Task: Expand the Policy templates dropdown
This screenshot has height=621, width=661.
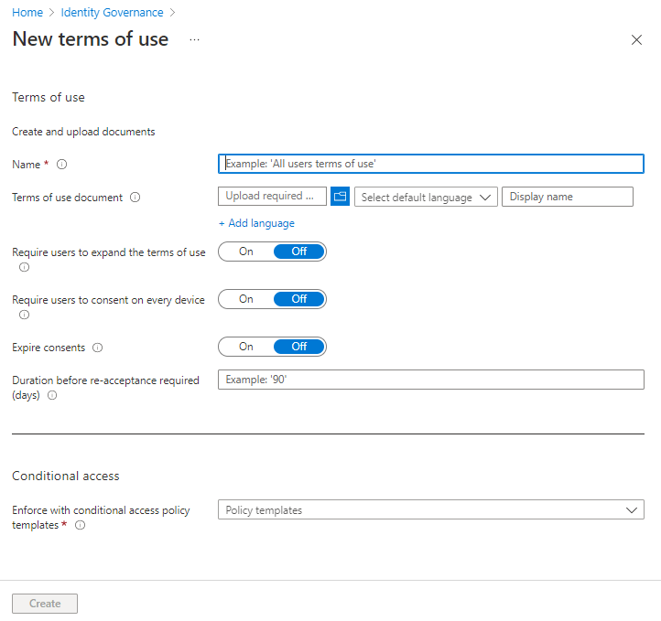Action: coord(430,510)
